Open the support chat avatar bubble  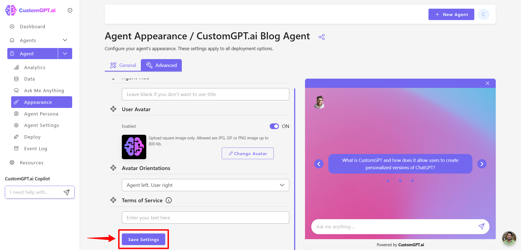click(509, 238)
